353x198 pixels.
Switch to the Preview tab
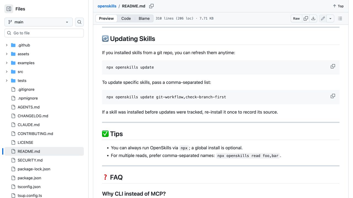[x=106, y=18]
